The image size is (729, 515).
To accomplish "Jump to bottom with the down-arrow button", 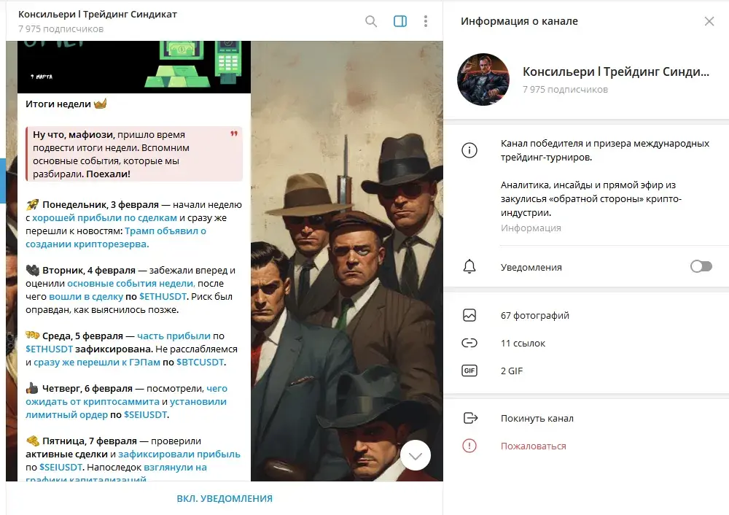I will coord(416,455).
